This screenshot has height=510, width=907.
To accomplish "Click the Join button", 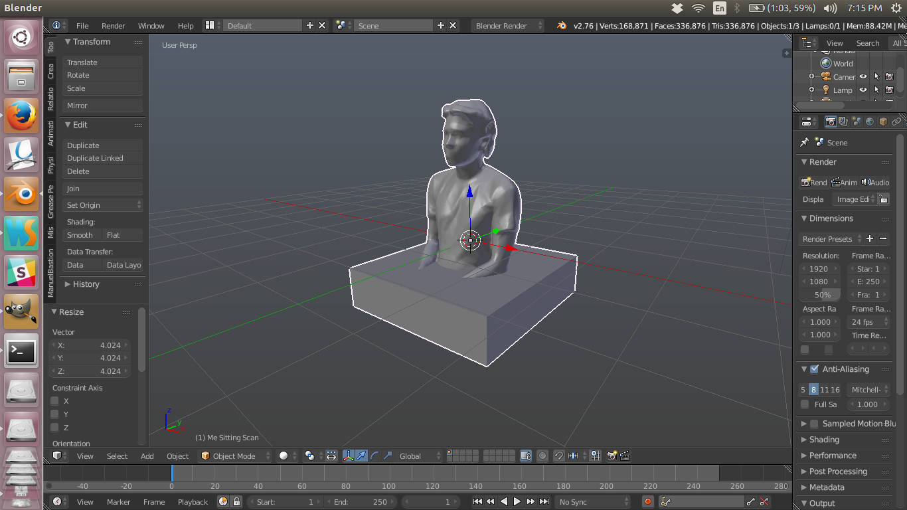I will click(103, 188).
